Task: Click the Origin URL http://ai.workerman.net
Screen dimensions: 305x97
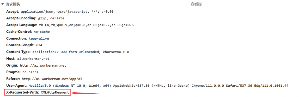Action: point(43,65)
